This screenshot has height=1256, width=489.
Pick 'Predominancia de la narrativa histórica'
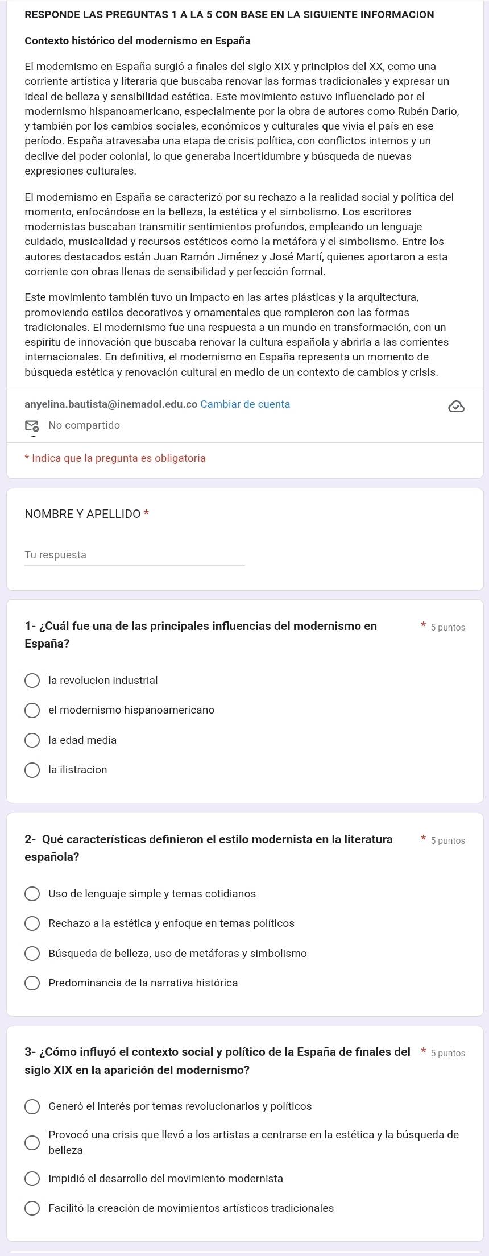point(32,983)
